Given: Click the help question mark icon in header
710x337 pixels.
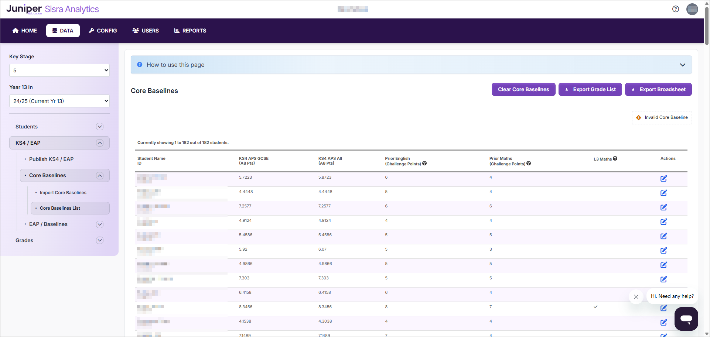Looking at the screenshot, I should click(675, 9).
